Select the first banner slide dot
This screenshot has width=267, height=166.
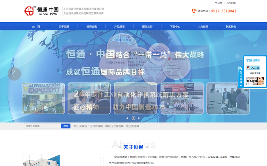click(x=127, y=118)
